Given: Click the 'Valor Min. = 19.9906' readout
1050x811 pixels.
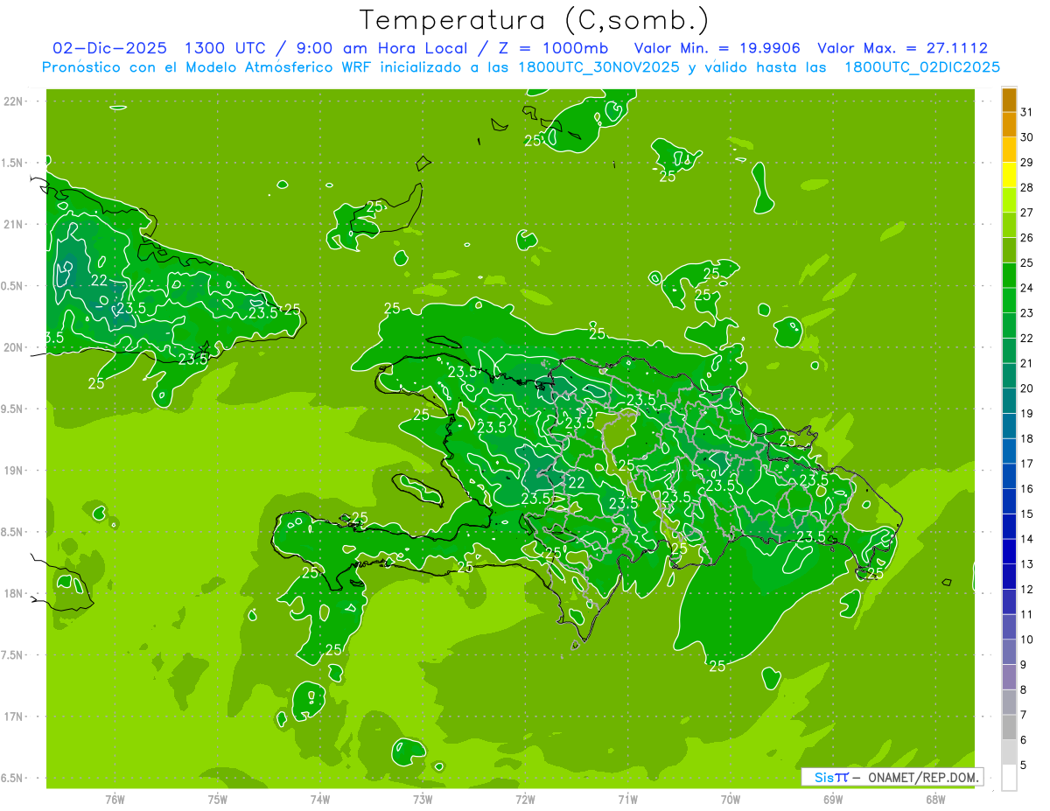Looking at the screenshot, I should coord(718,49).
